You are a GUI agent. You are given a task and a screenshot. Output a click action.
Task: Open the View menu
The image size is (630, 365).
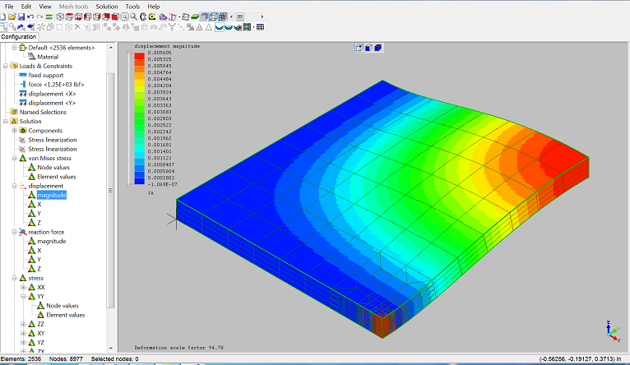point(45,7)
